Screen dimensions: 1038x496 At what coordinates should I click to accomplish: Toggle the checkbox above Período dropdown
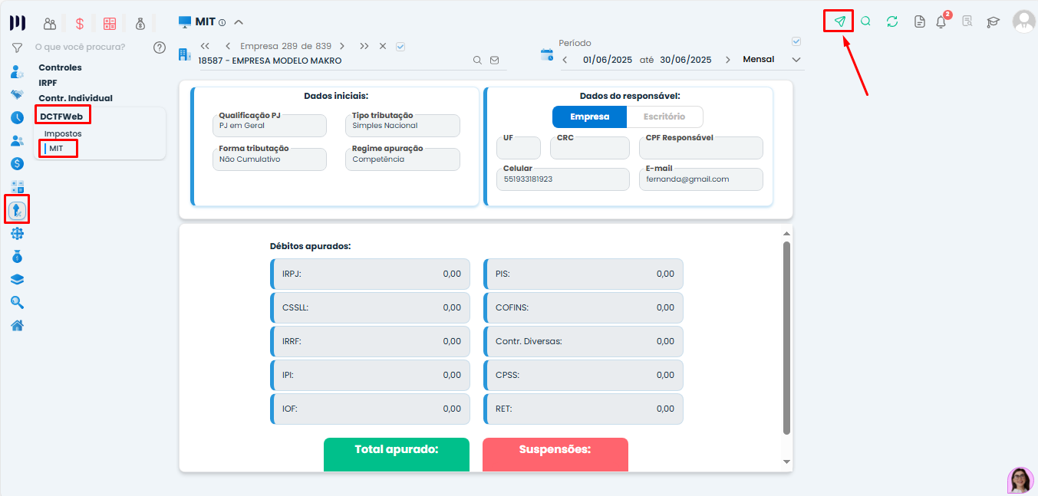pos(796,41)
